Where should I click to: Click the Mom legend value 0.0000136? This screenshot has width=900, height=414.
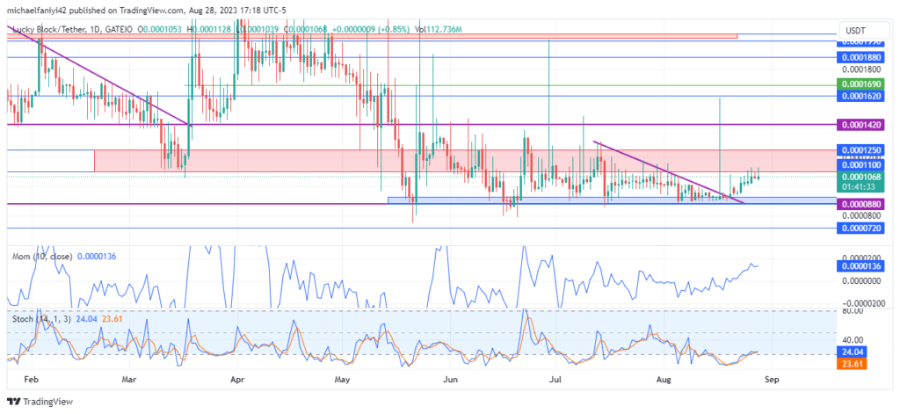point(97,256)
